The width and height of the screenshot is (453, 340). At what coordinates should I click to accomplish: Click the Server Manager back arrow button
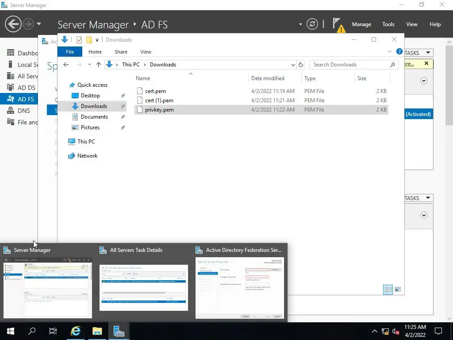coord(13,24)
